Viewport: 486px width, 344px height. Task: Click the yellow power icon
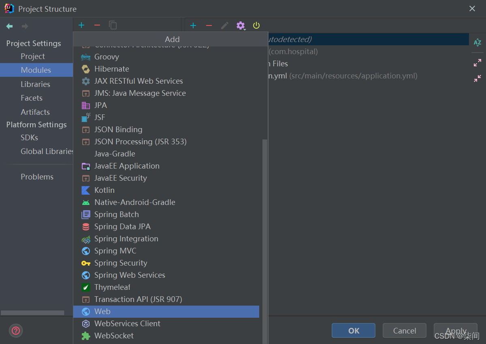(256, 26)
